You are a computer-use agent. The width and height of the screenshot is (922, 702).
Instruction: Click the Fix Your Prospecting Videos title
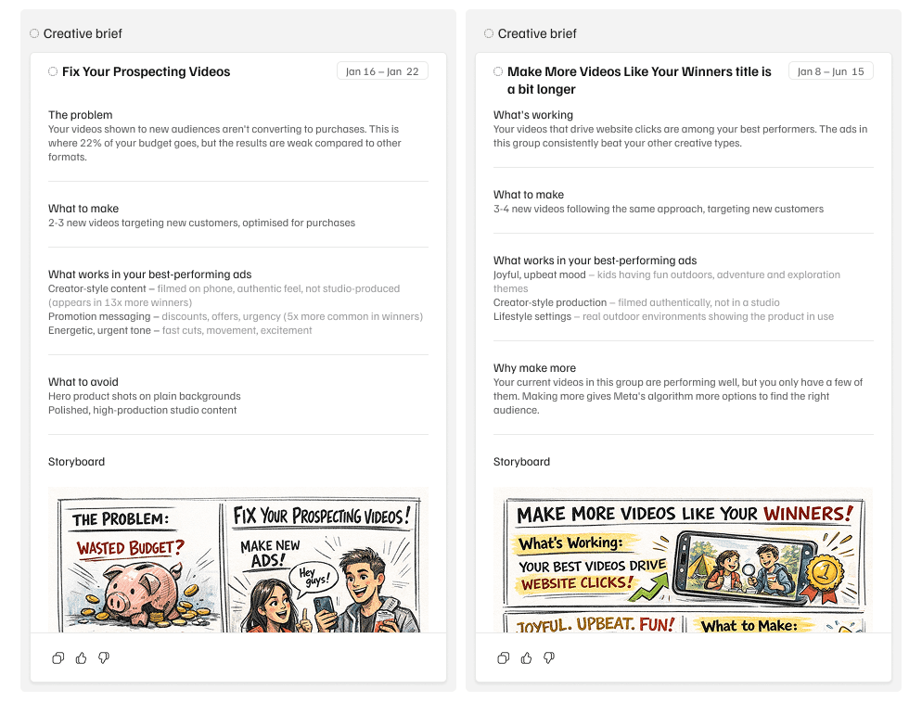147,71
